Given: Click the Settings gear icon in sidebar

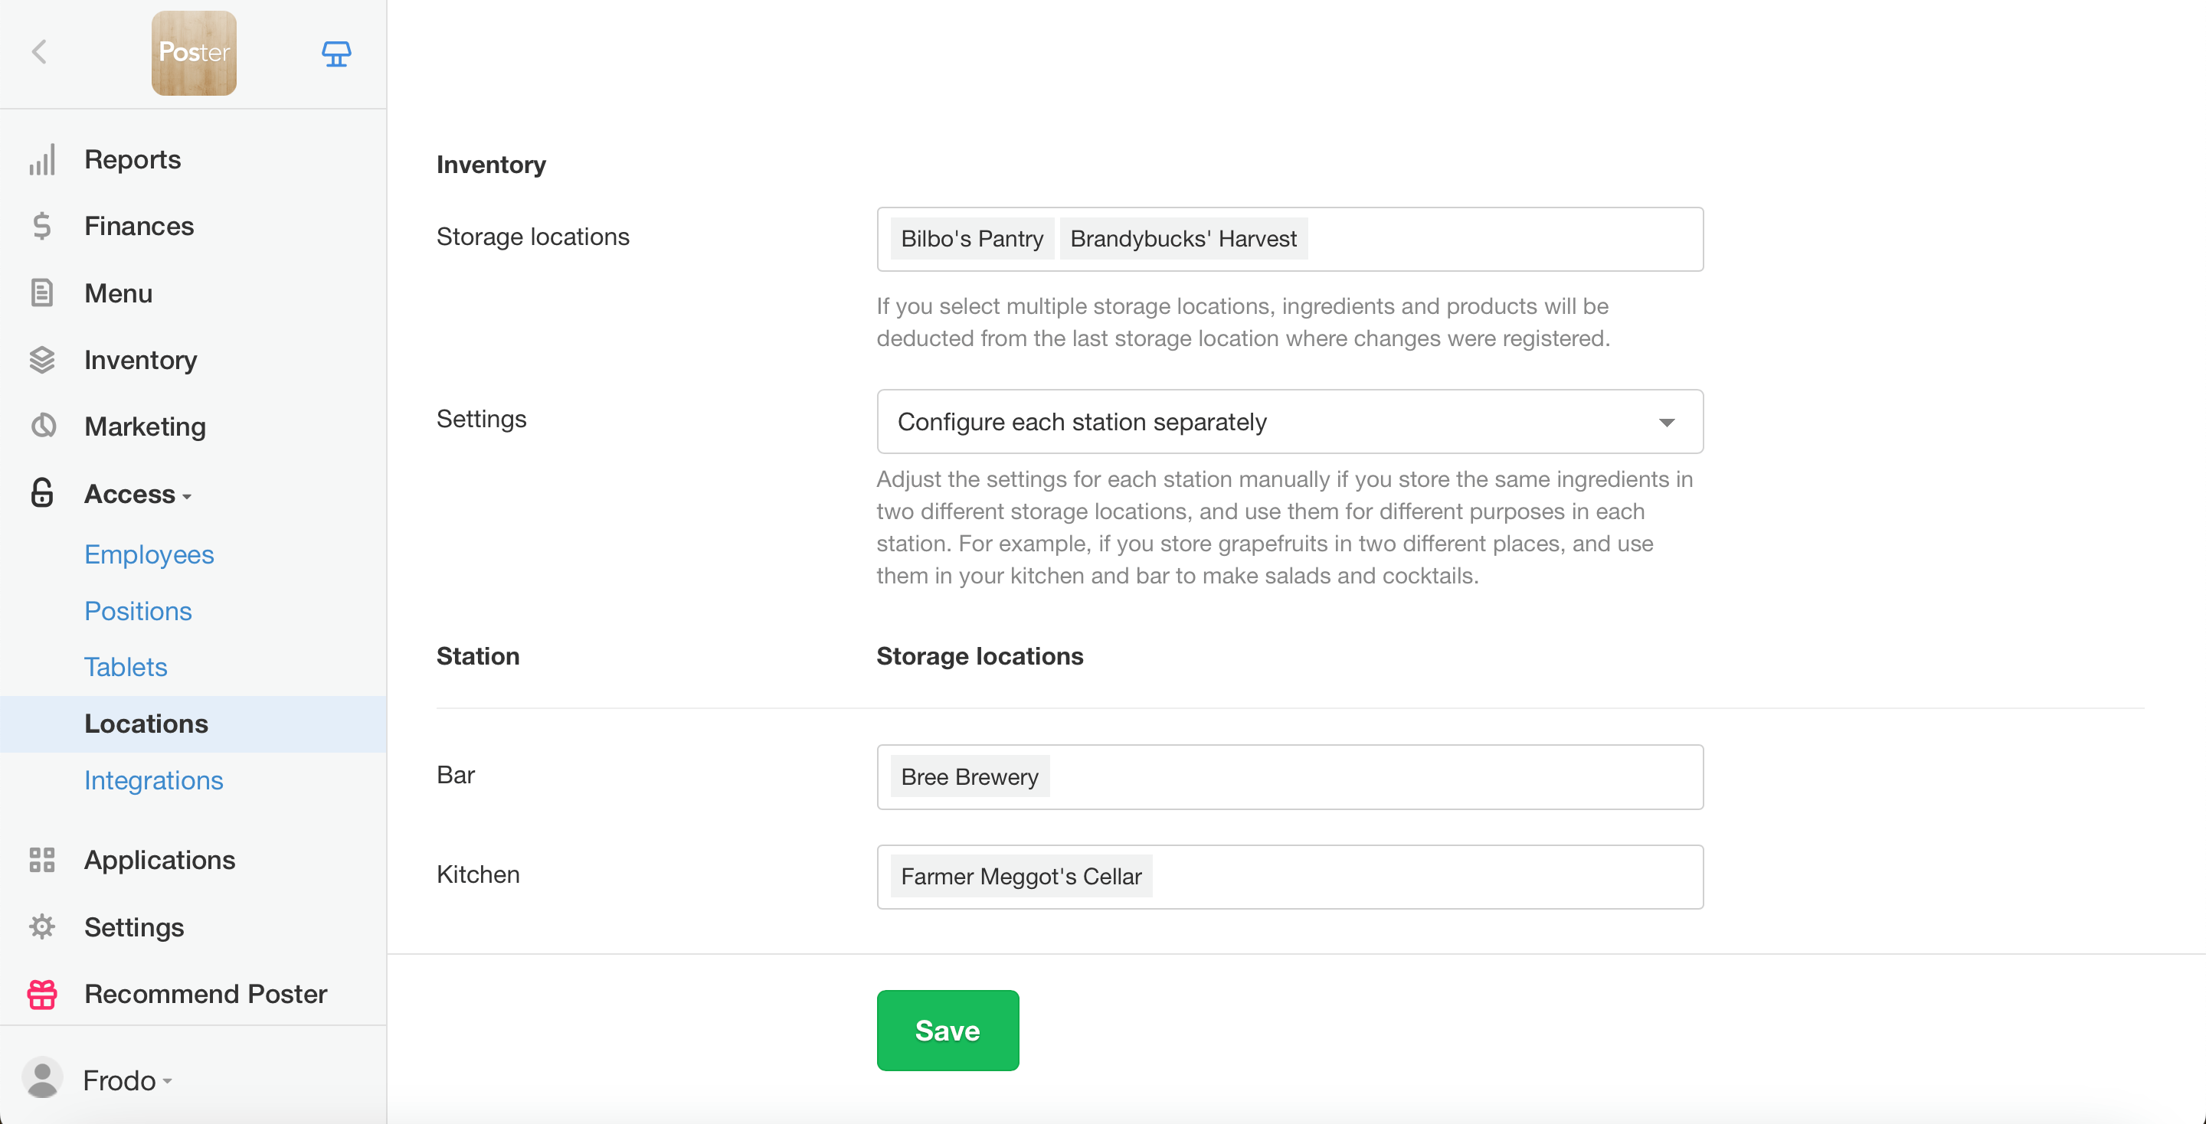Looking at the screenshot, I should click(42, 927).
